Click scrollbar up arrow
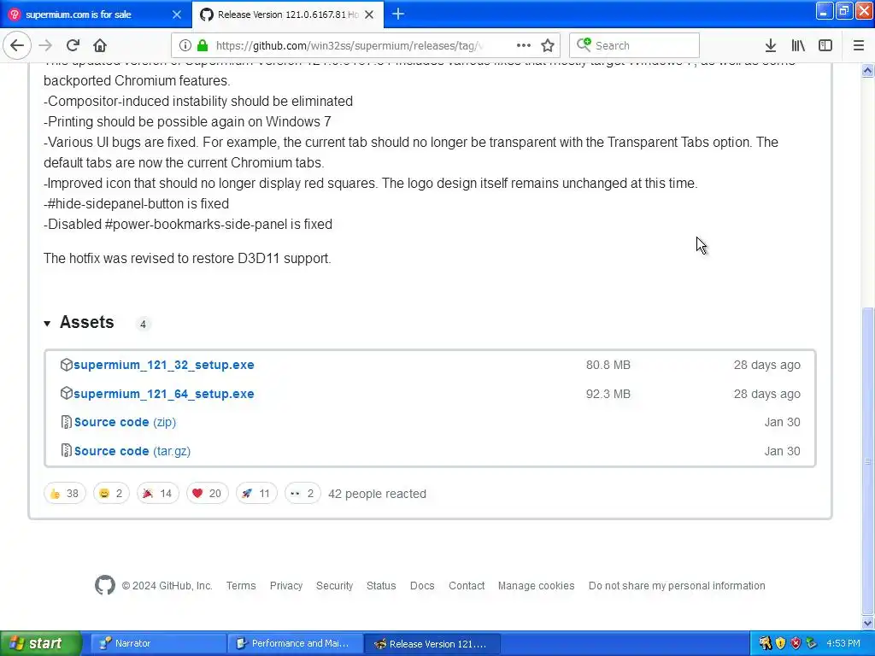Viewport: 875px width, 656px height. point(868,71)
